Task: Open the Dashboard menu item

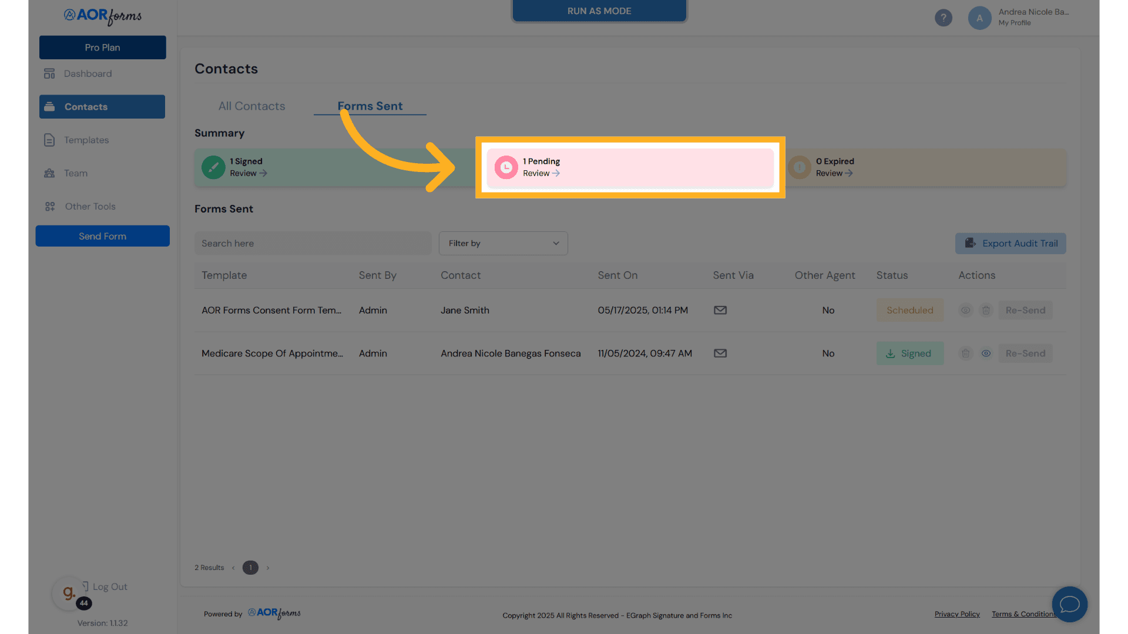Action: 88,73
